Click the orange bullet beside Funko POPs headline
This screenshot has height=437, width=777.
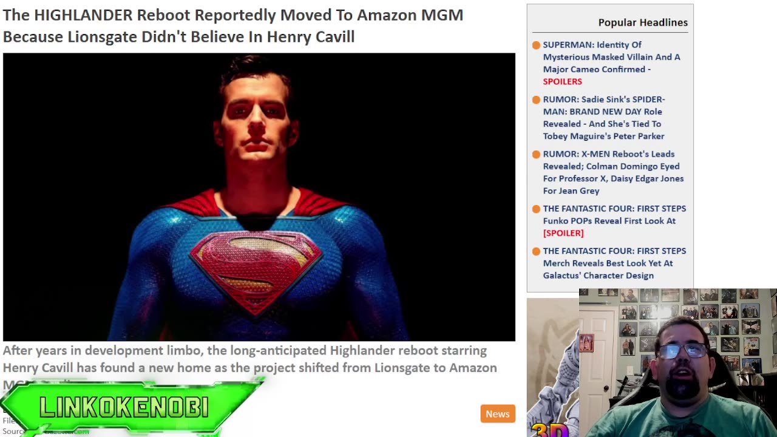tap(536, 209)
